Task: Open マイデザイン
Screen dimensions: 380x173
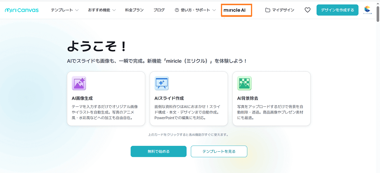Action: 280,10
